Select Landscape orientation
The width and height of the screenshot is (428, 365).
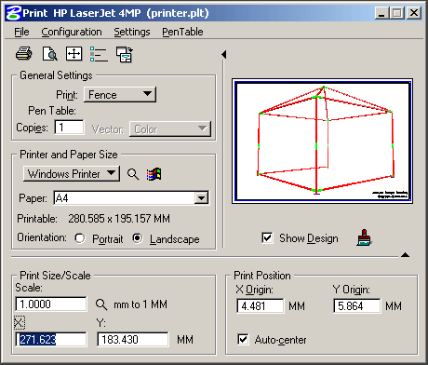pos(137,238)
